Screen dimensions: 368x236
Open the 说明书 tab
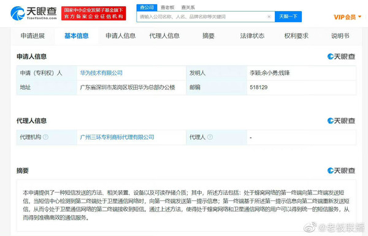coord(340,36)
